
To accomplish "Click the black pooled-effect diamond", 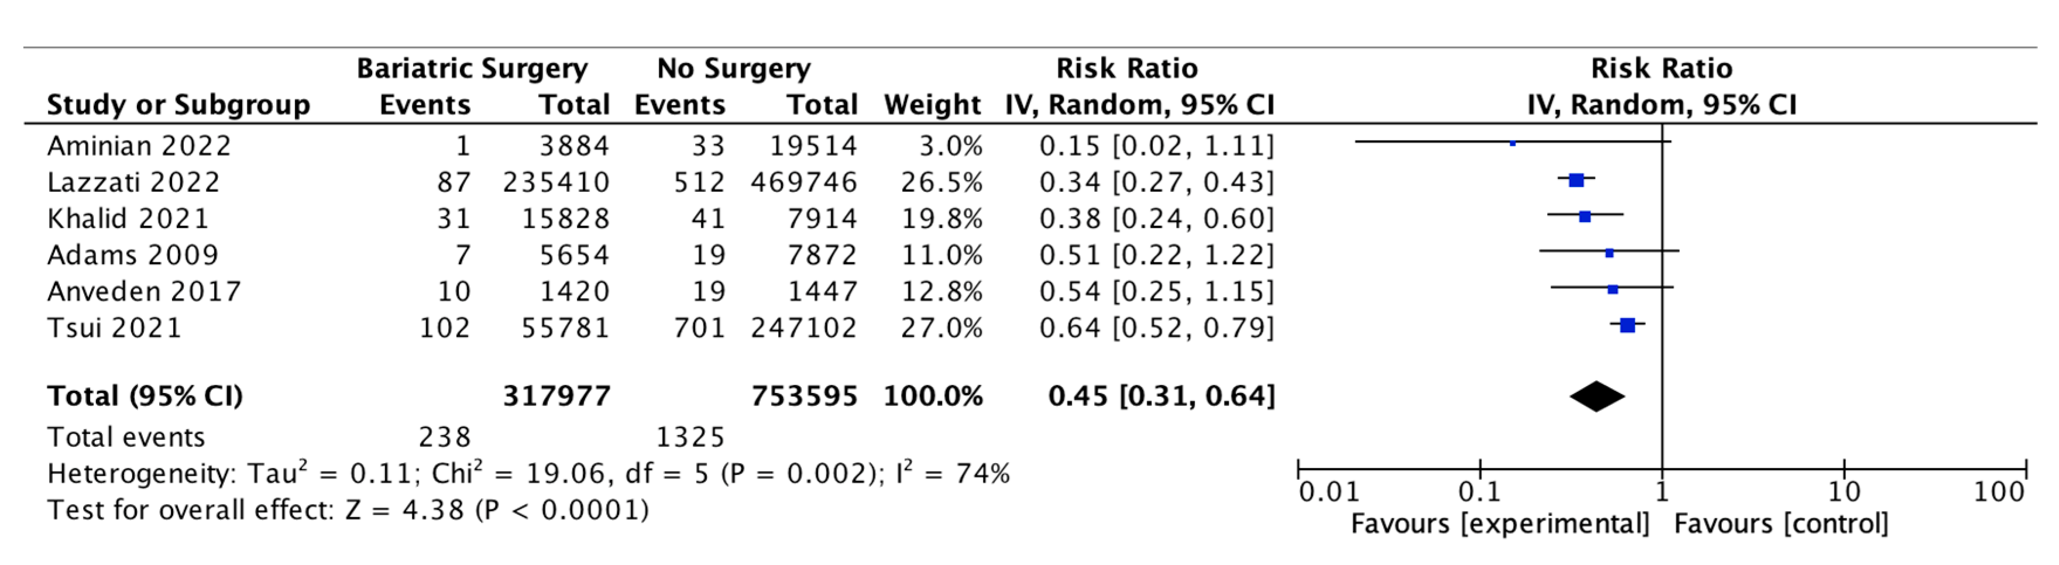I will pyautogui.click(x=1597, y=397).
